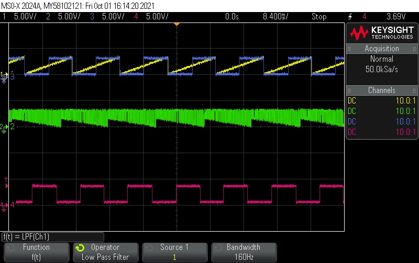The image size is (419, 263).
Task: Open the Operator Low Pass Filter softkey
Action: click(106, 253)
